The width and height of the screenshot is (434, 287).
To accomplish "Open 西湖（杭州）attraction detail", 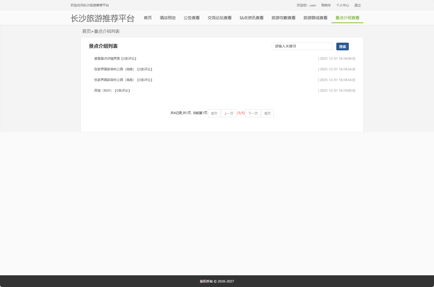I will 103,90.
